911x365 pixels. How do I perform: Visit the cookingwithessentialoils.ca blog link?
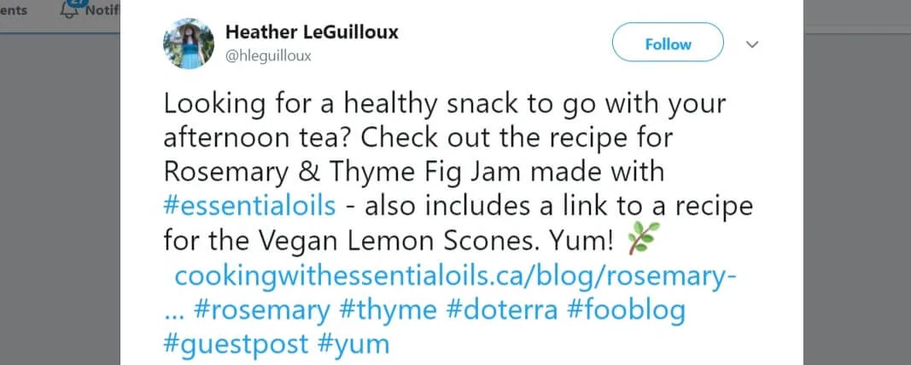tap(456, 276)
